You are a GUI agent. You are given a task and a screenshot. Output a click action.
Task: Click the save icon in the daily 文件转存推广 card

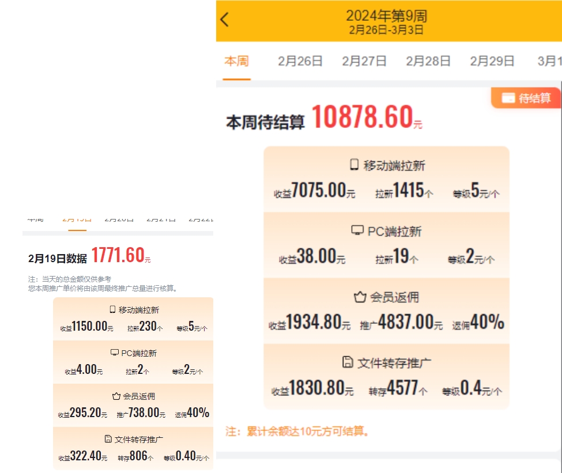pos(108,438)
